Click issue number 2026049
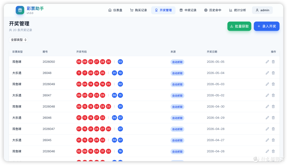The width and height of the screenshot is (287, 165). coord(49,84)
